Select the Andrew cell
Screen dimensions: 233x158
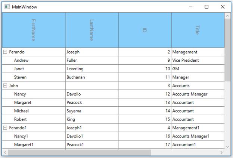[x=34, y=60]
